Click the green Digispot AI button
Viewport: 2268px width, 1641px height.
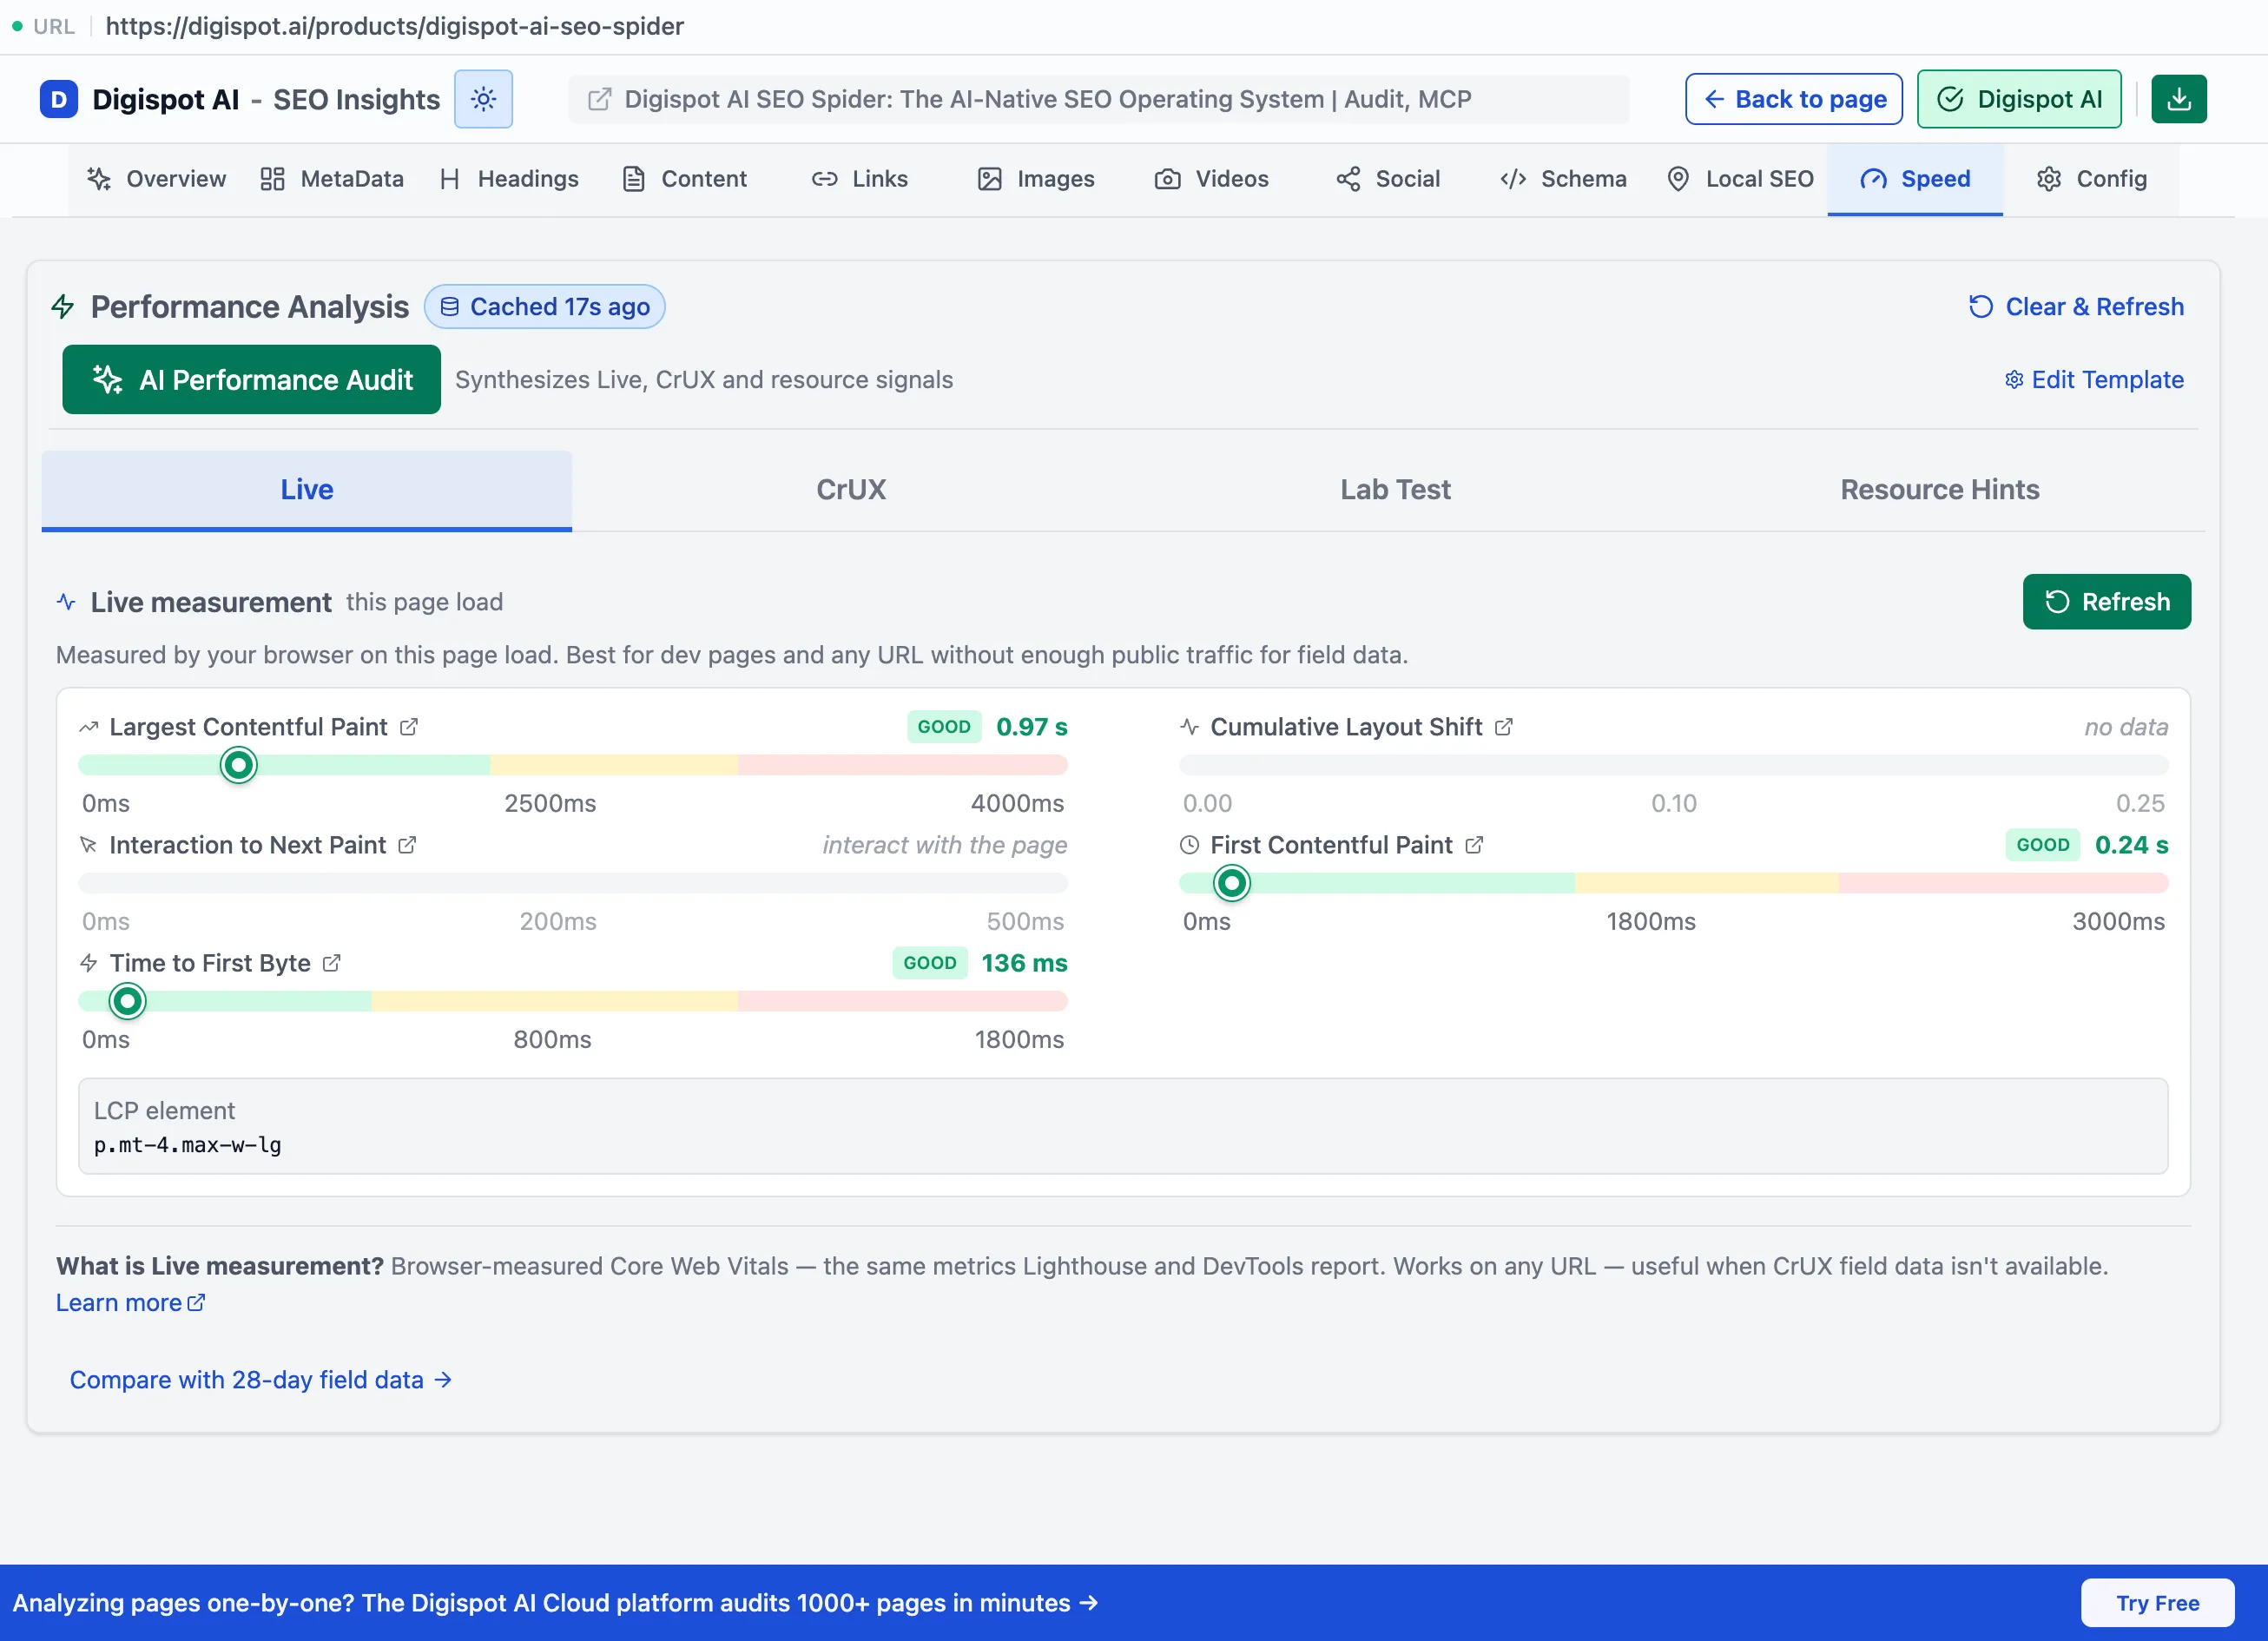click(2019, 99)
